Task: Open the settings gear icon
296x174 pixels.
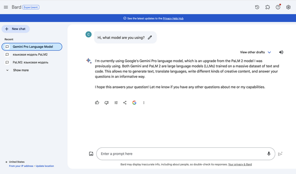Action: tap(288, 7)
